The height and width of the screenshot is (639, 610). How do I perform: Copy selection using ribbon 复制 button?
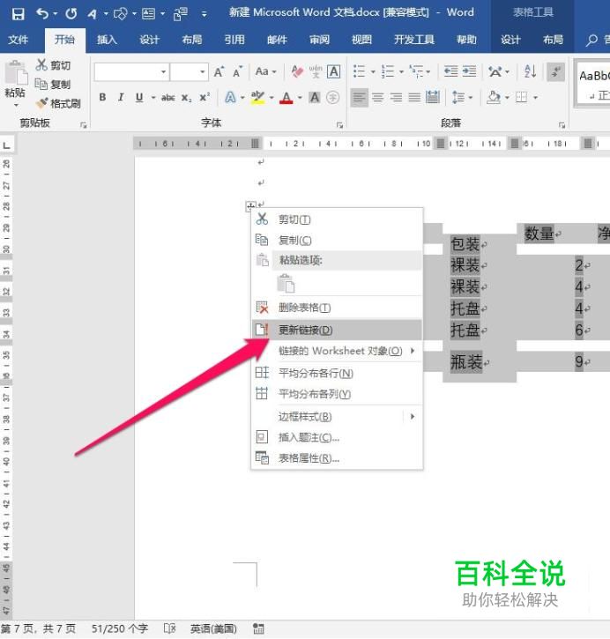tap(54, 85)
